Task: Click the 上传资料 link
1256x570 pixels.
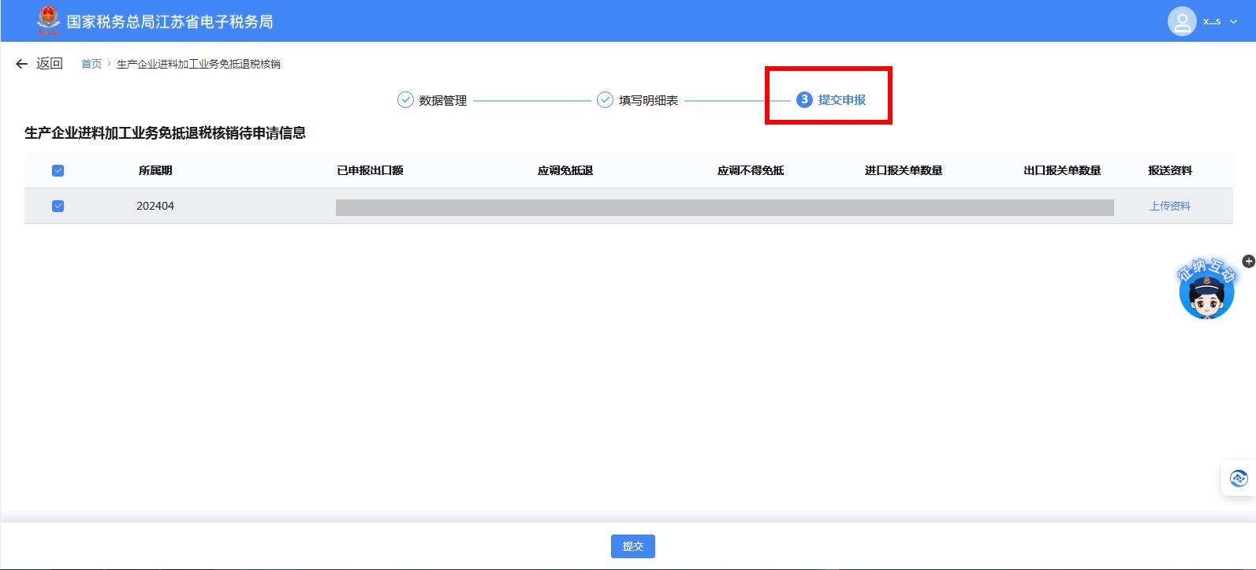Action: [x=1169, y=206]
